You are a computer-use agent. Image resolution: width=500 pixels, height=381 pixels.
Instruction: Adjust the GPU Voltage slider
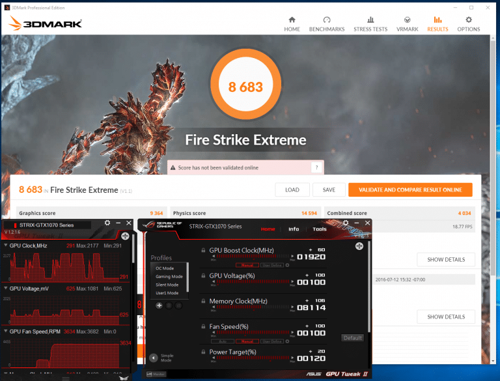tap(253, 281)
